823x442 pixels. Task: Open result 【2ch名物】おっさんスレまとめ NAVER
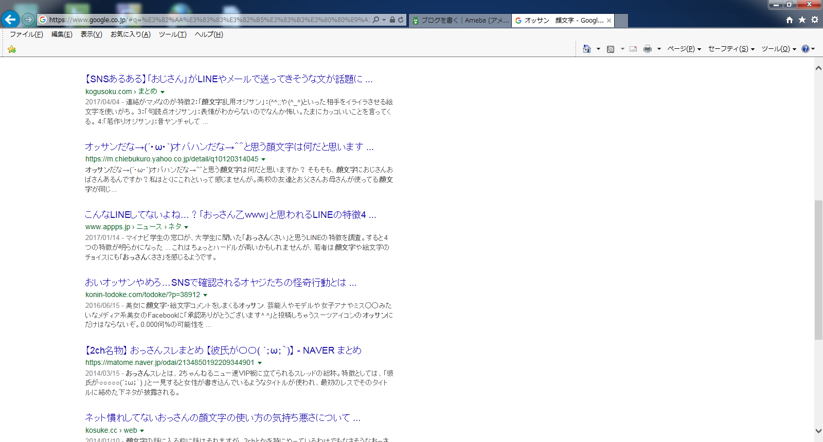click(x=223, y=351)
